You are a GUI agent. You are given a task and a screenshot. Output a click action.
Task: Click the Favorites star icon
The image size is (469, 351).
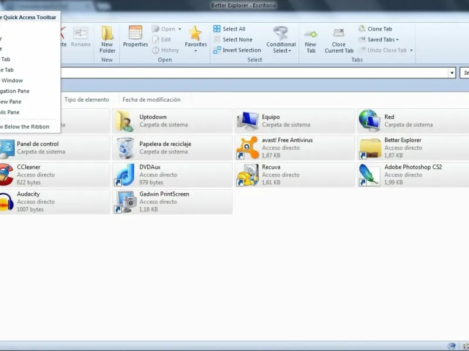(x=196, y=33)
